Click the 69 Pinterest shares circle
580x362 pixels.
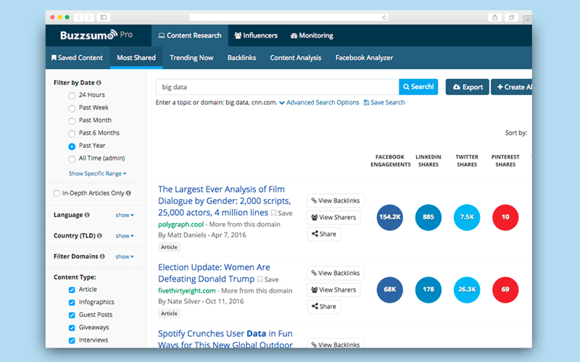(x=505, y=290)
